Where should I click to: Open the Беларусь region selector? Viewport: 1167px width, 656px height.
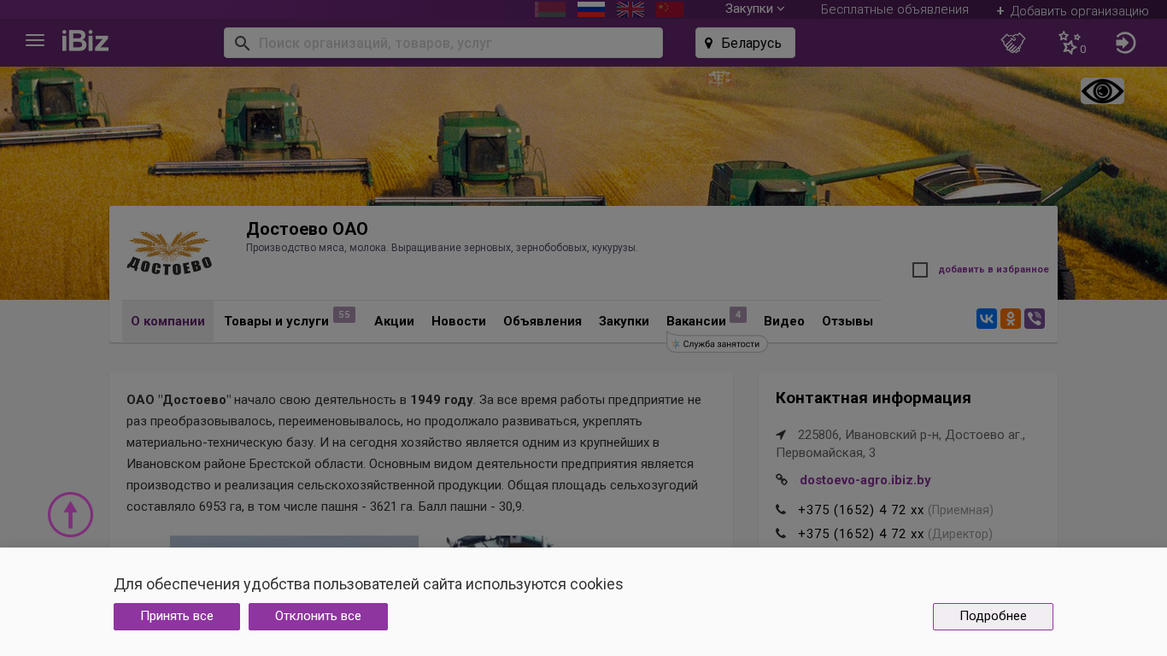click(745, 43)
